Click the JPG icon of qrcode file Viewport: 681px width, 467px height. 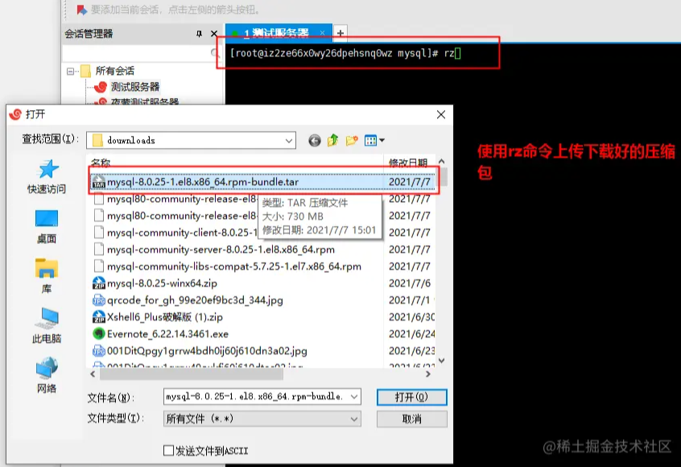click(x=99, y=300)
